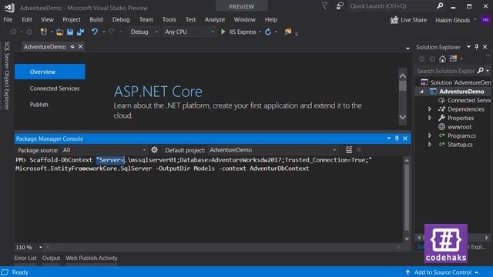Screen dimensions: 493x277
Task: Open the Default project dropdown
Action: [273, 150]
